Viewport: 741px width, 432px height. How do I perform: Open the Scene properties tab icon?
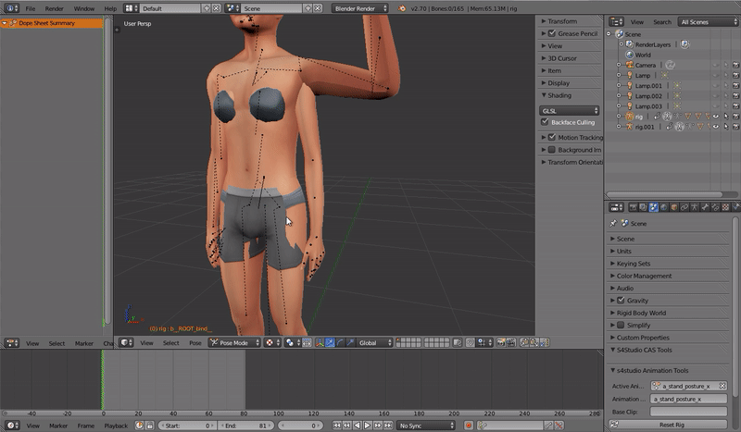654,207
